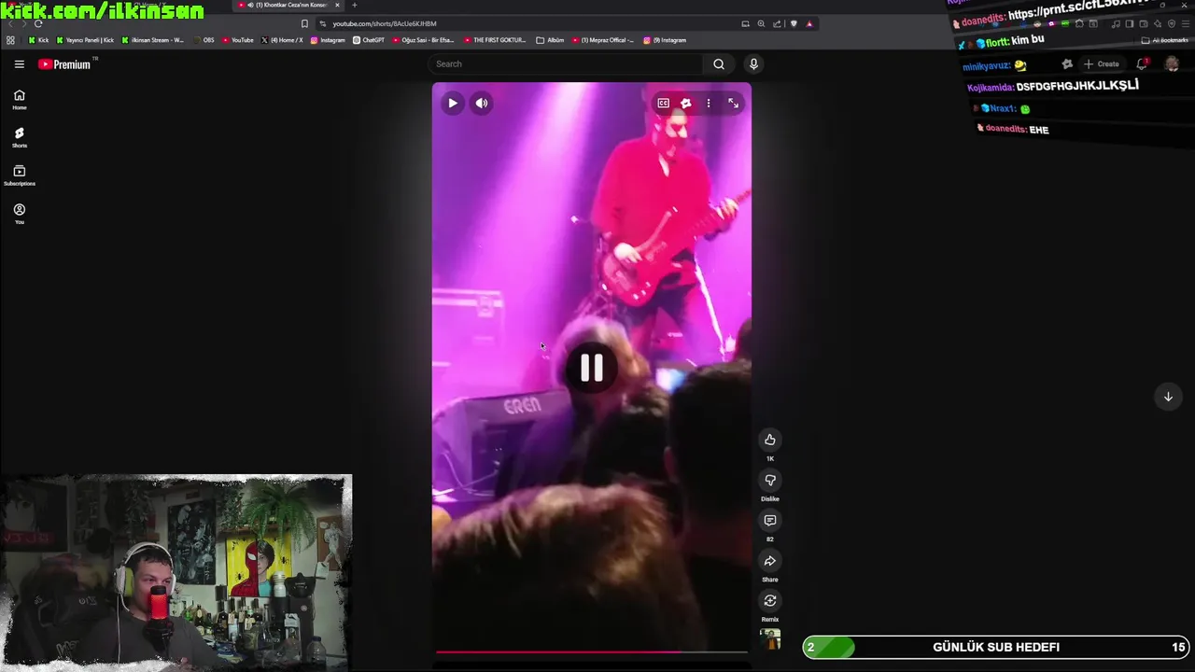
Task: Toggle closed captions on the Short
Action: point(663,103)
